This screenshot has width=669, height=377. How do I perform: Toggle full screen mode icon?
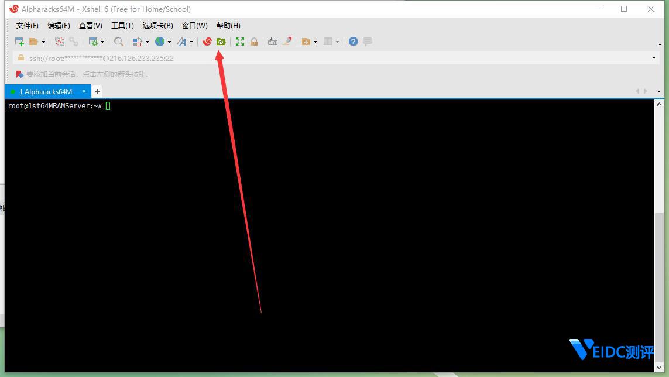[240, 42]
